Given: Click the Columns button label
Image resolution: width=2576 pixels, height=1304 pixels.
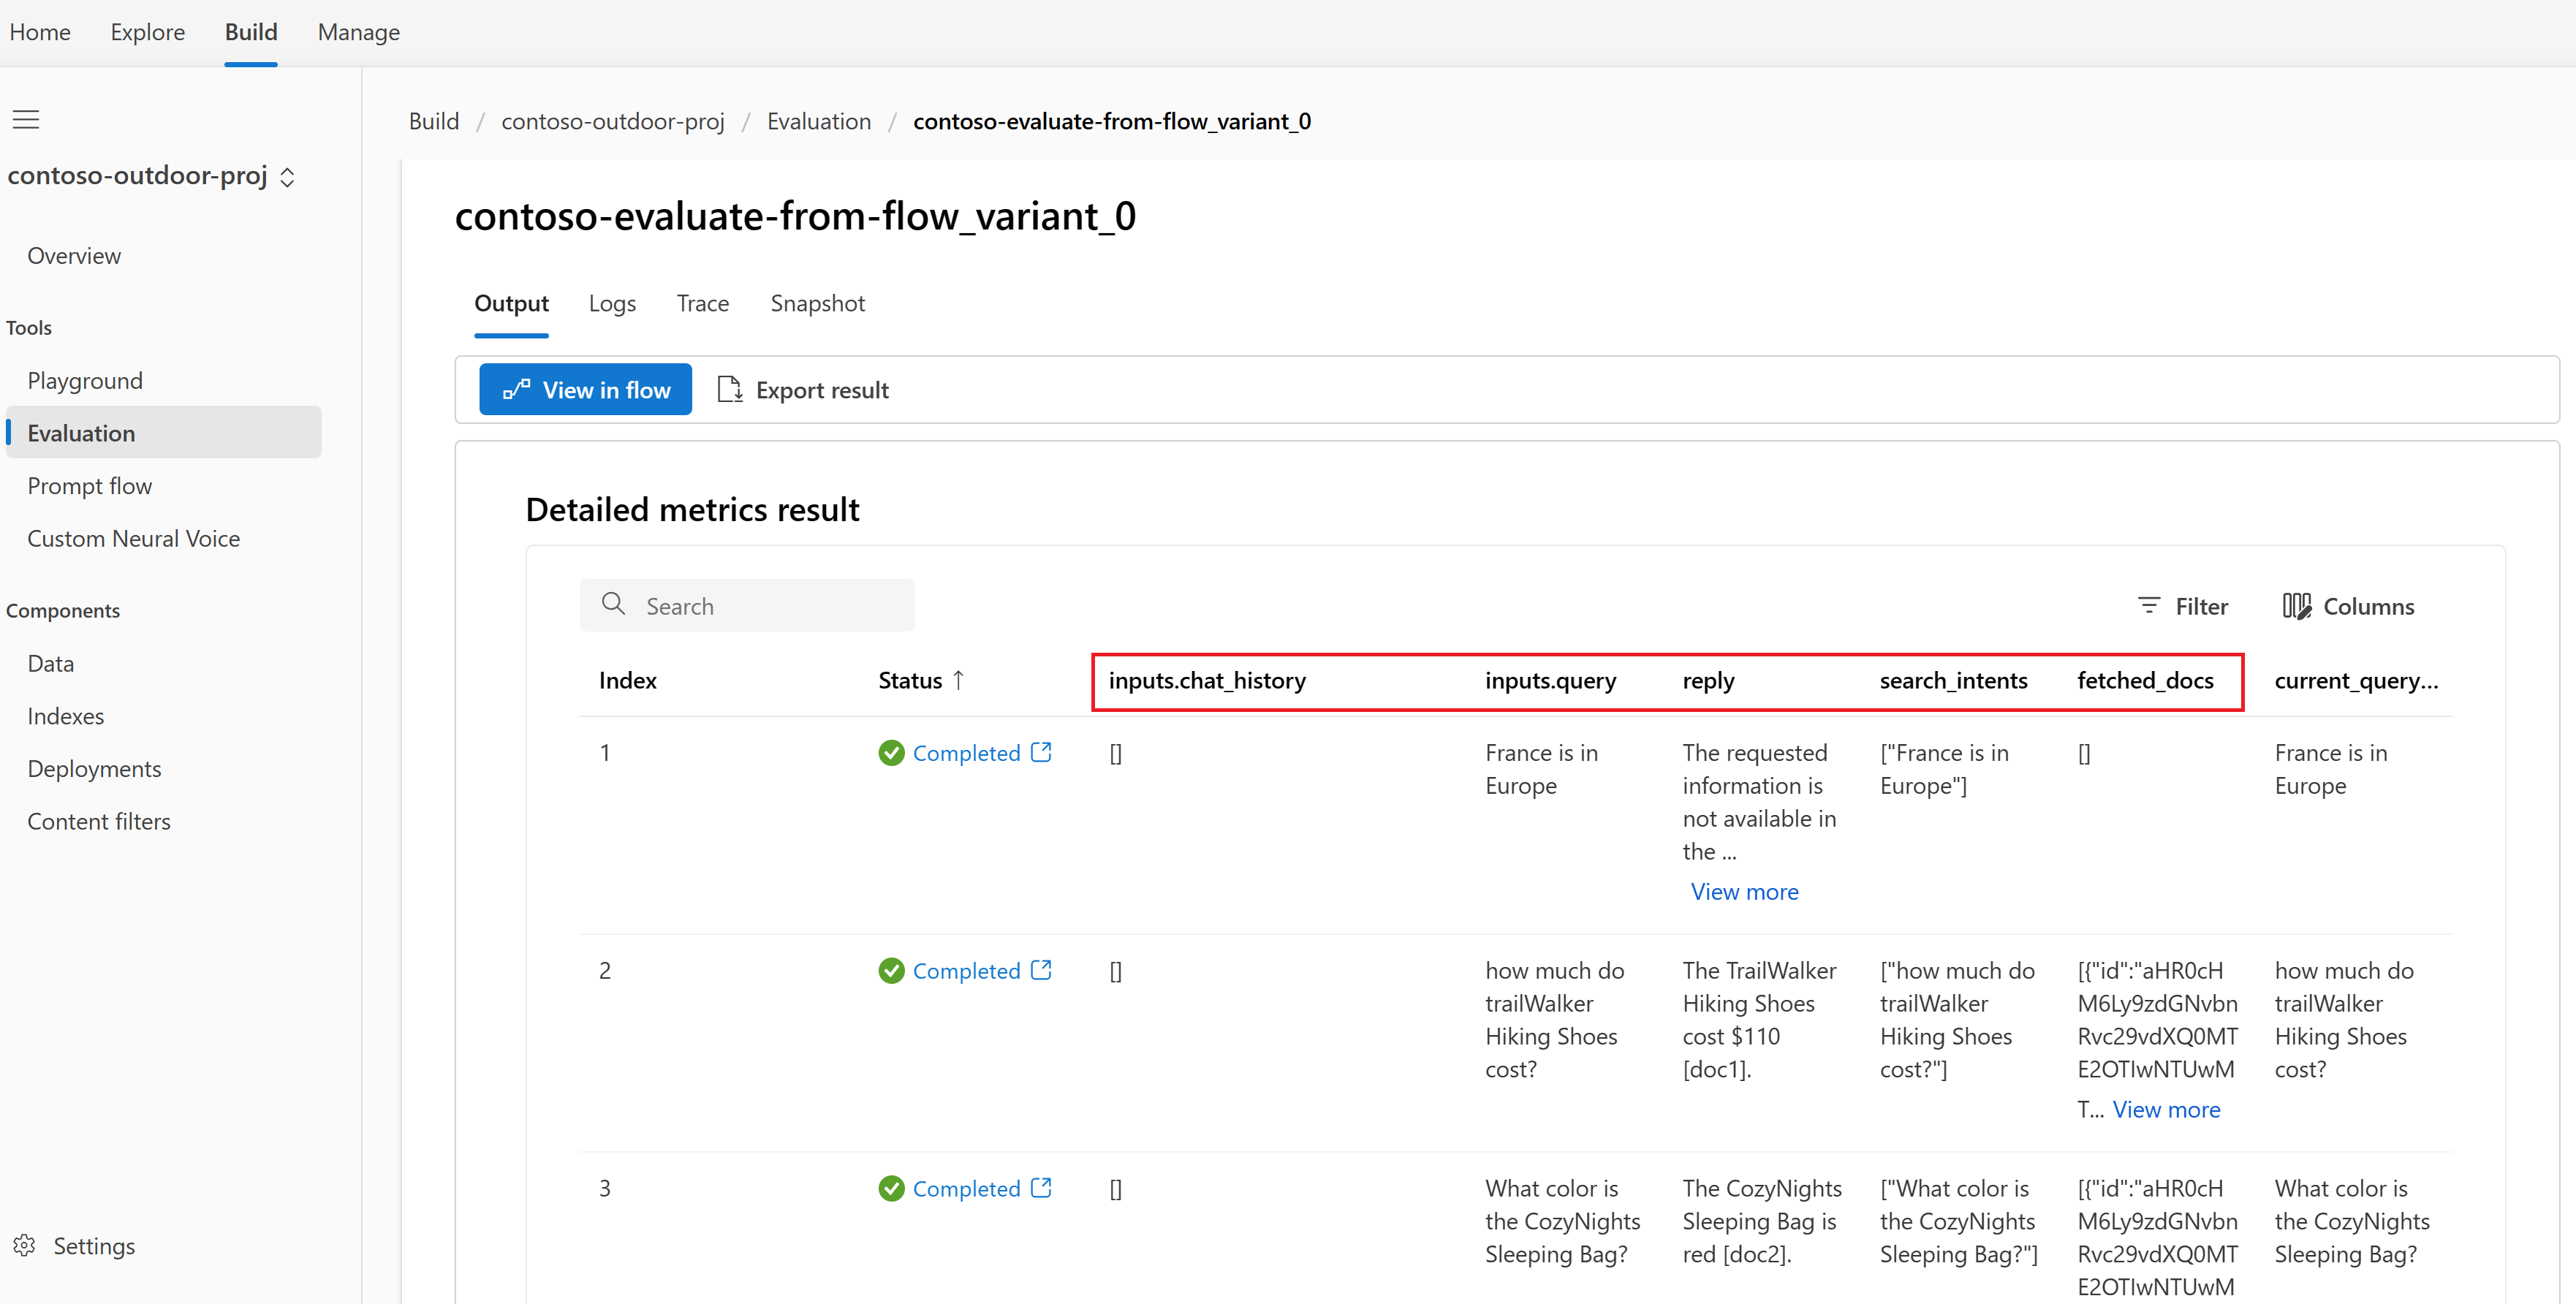Looking at the screenshot, I should tap(2368, 606).
